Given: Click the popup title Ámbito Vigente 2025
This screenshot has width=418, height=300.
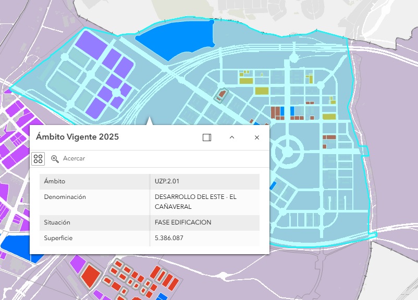Looking at the screenshot, I should (77, 137).
